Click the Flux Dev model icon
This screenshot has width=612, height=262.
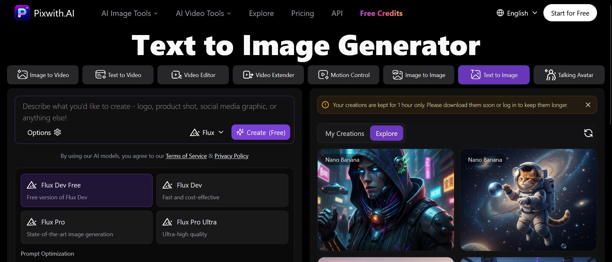coord(167,185)
